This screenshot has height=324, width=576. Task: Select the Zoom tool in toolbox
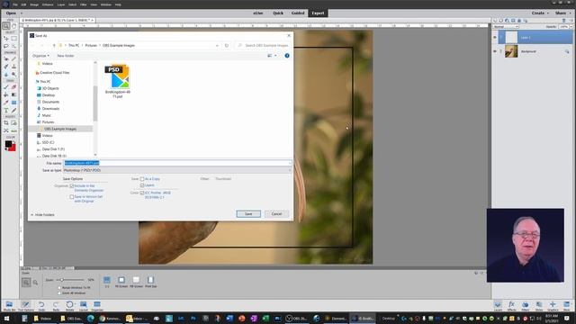pos(6,26)
